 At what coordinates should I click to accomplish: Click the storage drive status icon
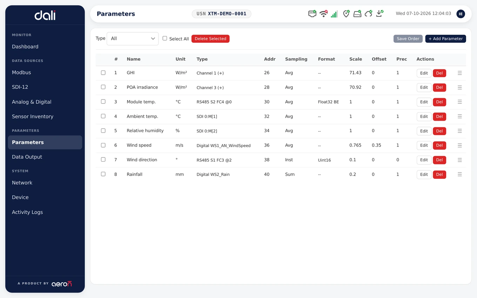click(x=357, y=14)
